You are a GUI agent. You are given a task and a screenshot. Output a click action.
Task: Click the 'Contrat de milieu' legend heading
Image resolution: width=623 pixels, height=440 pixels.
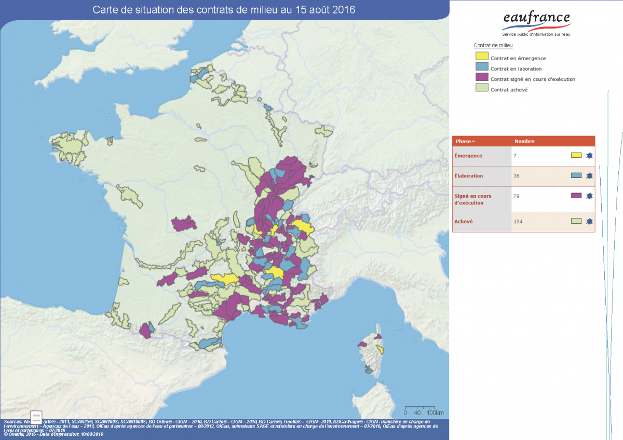click(493, 46)
